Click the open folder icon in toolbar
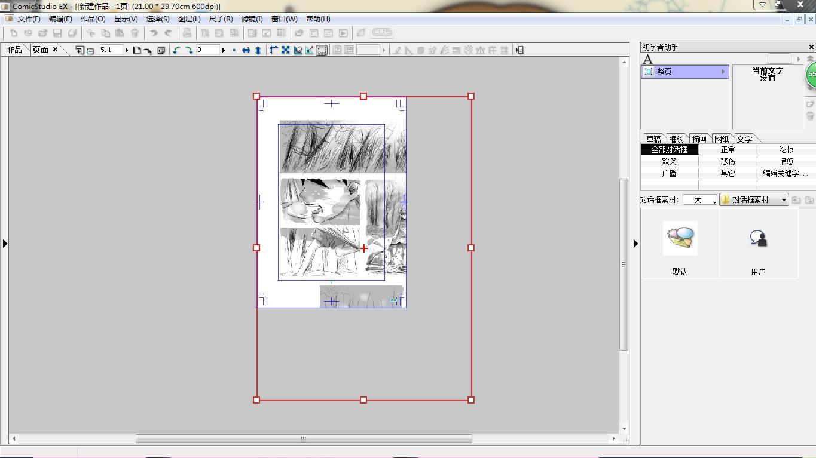The height and width of the screenshot is (458, 816). (42, 33)
